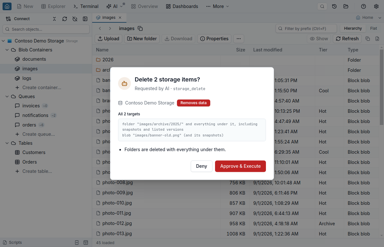Close the images tab
The image size is (384, 247).
(x=120, y=18)
